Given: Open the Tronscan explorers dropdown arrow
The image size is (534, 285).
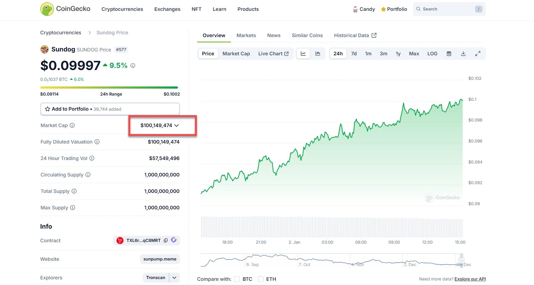Looking at the screenshot, I should coord(174,278).
